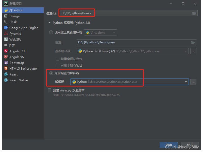Browse folder for venv 位置 field
Image resolution: width=203 pixels, height=152 pixels.
[x=193, y=42]
